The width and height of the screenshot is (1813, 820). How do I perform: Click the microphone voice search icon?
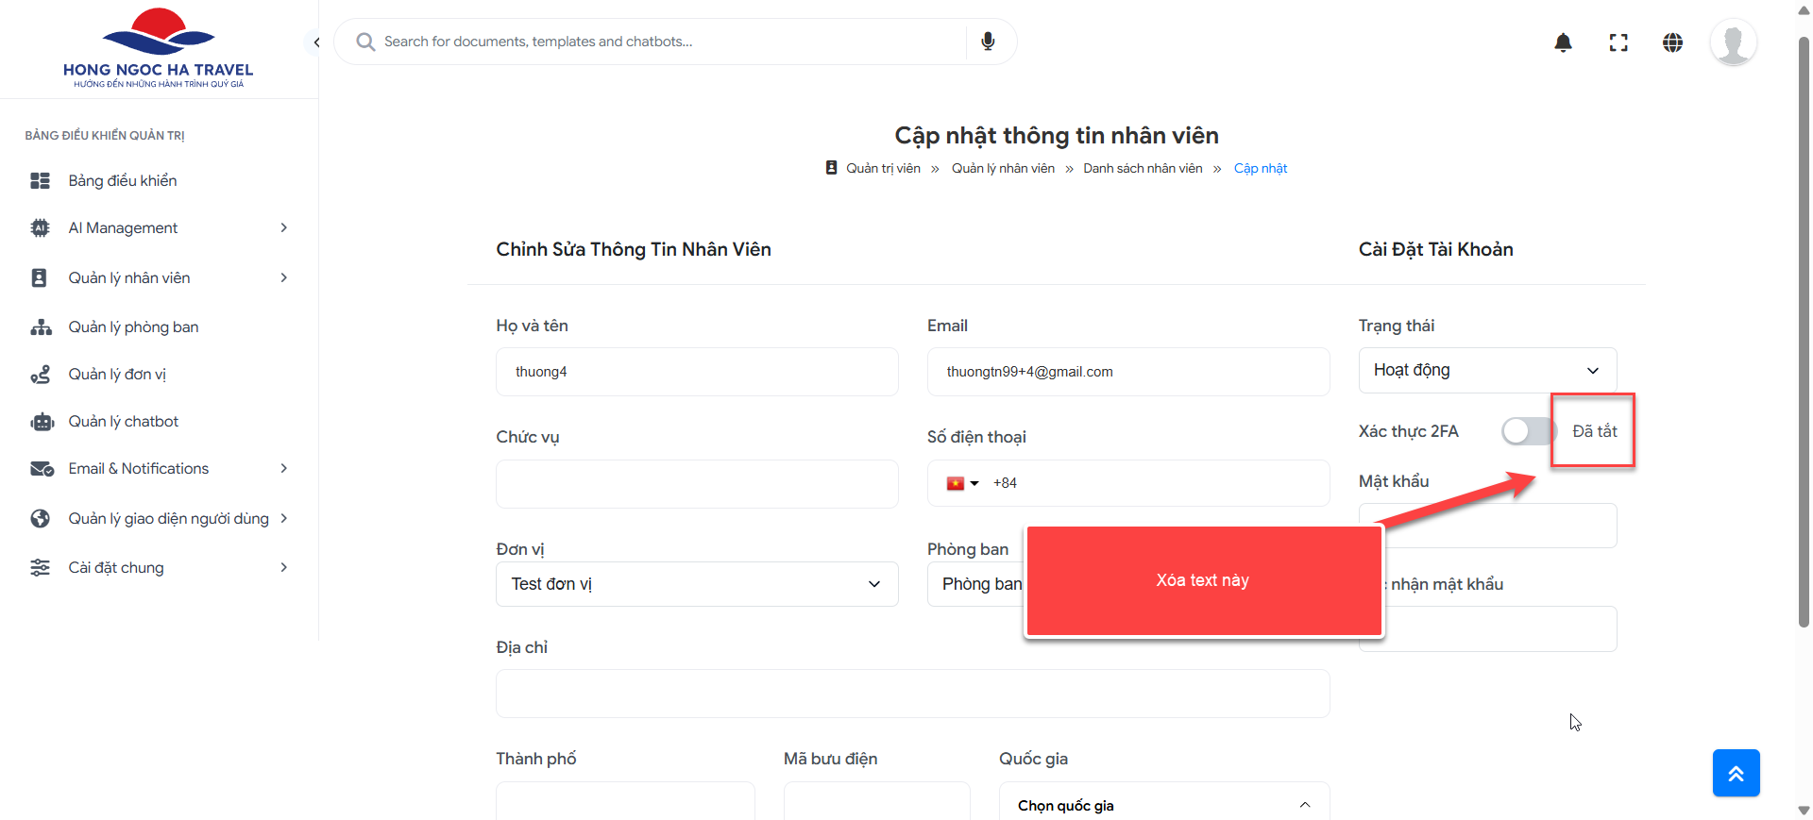click(x=988, y=42)
